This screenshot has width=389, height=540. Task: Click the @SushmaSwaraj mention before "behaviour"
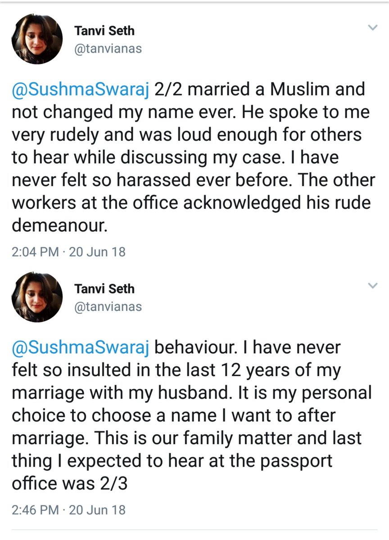(81, 348)
